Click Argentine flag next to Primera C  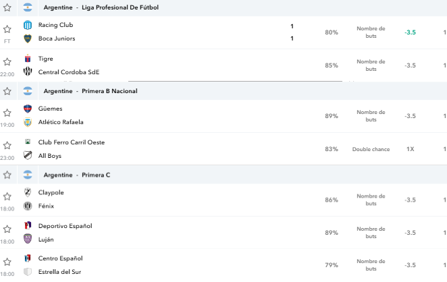28,175
